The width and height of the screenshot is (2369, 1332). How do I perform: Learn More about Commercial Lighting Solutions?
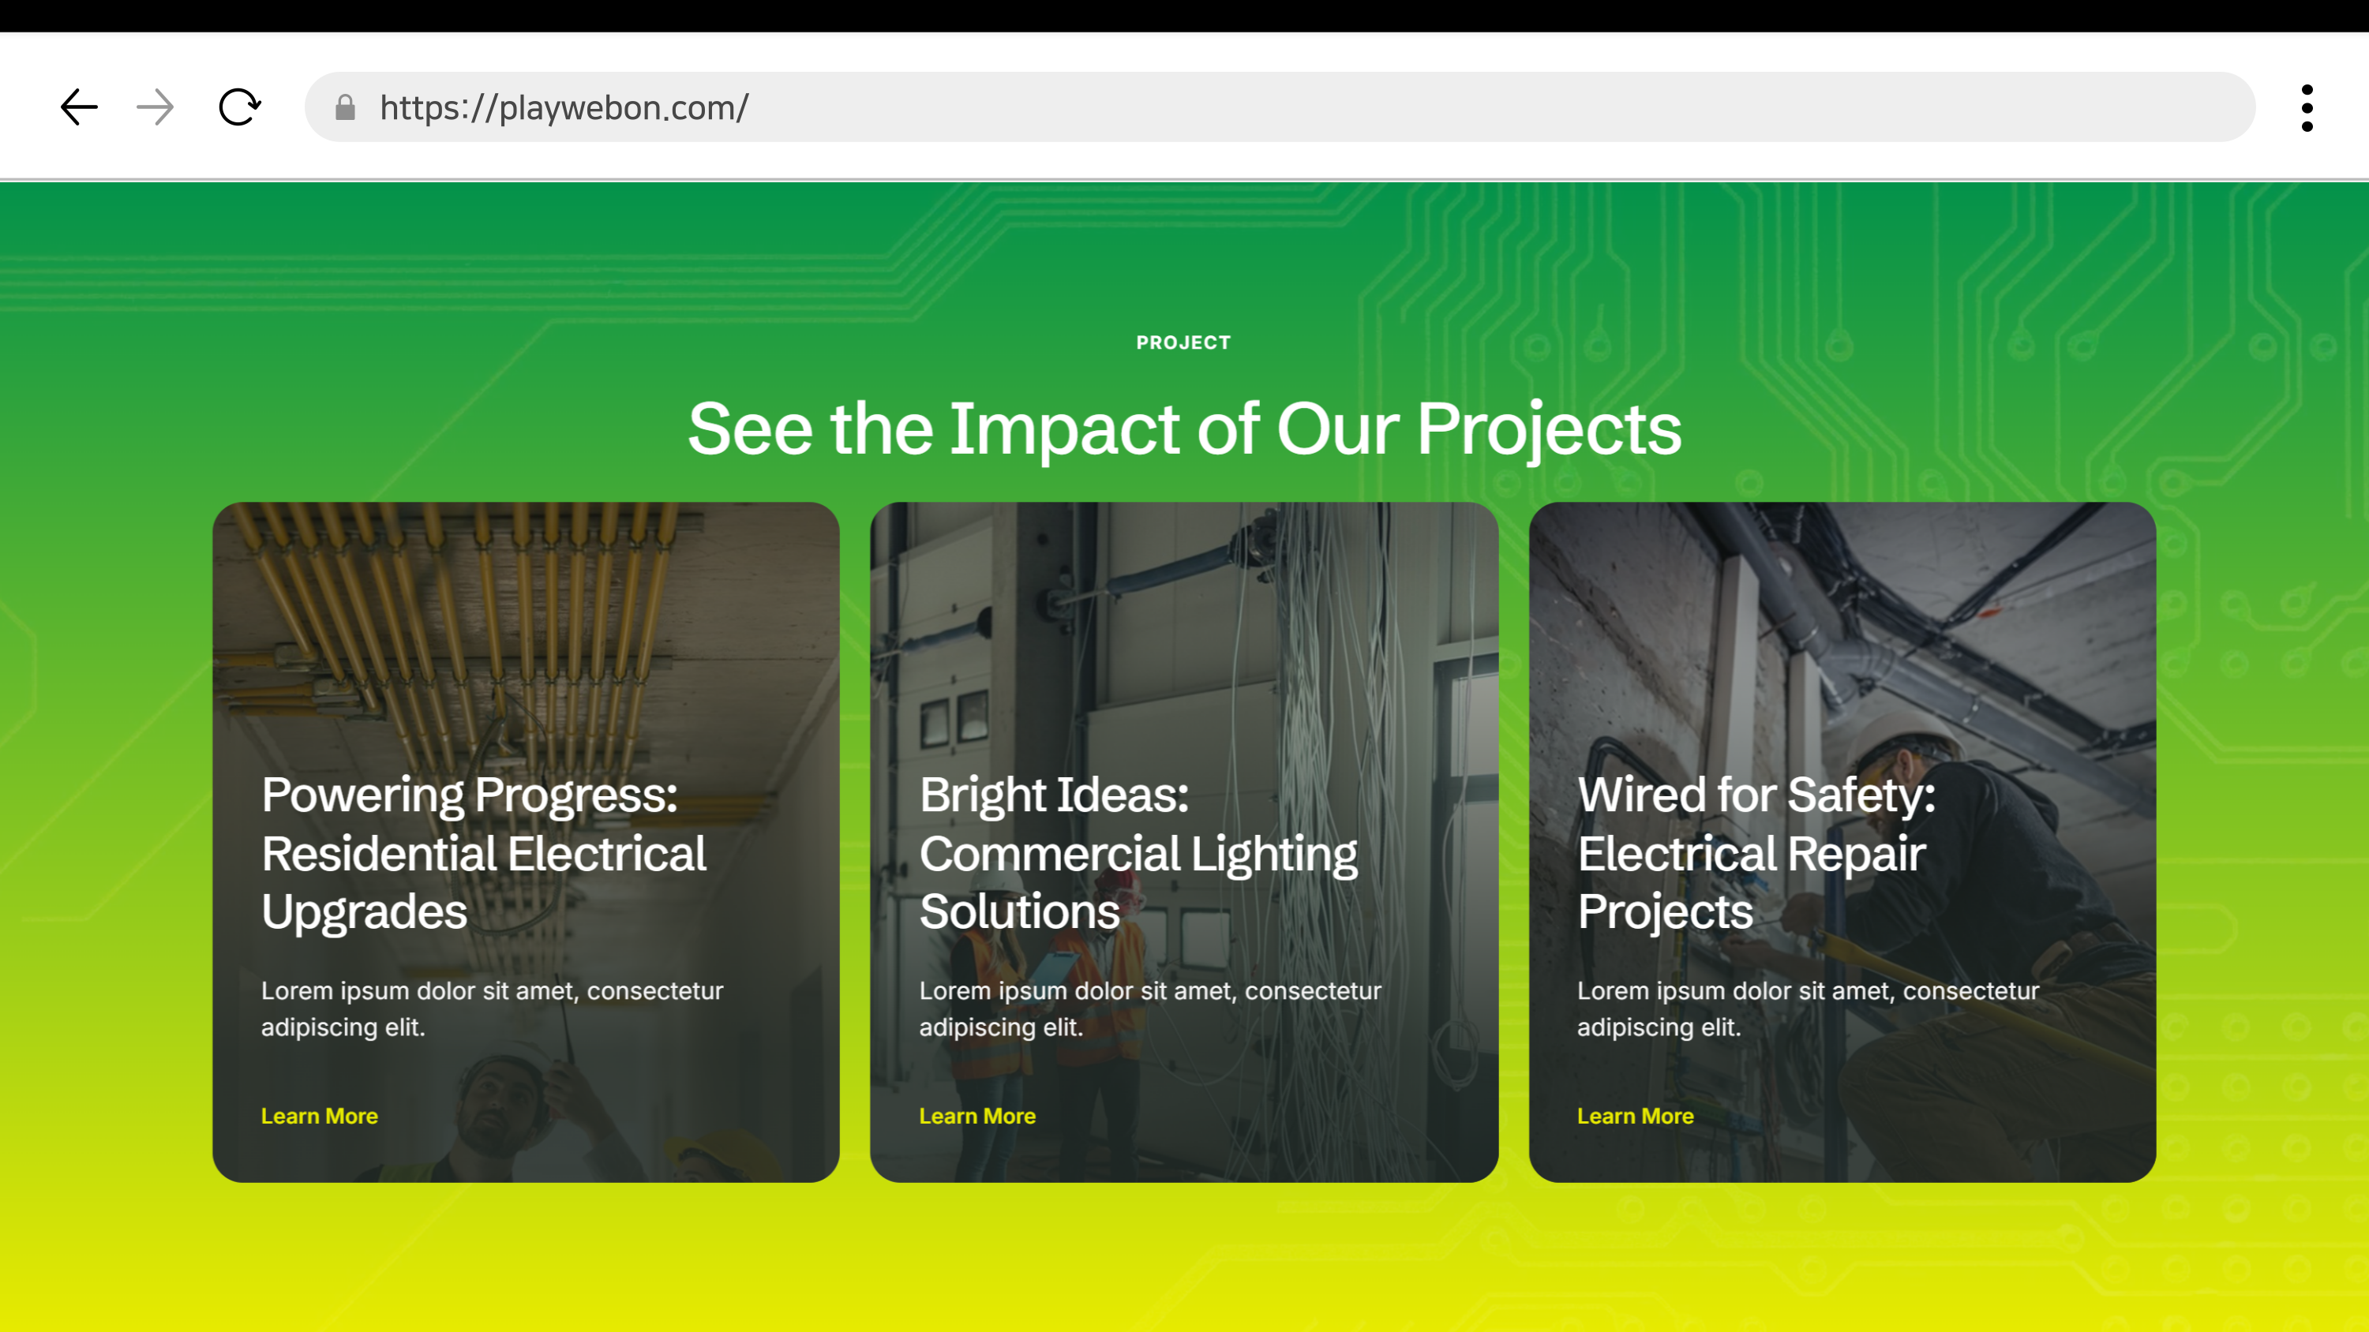pyautogui.click(x=976, y=1115)
